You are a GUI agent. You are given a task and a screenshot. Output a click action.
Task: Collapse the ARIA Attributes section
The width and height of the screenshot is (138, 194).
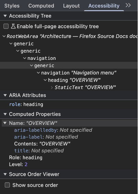[5, 95]
